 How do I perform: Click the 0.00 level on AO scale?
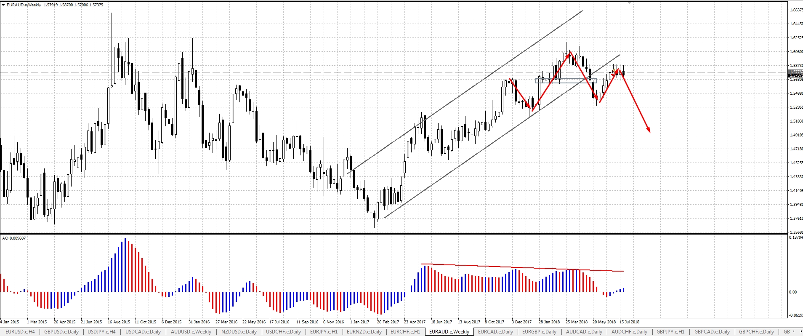792,292
